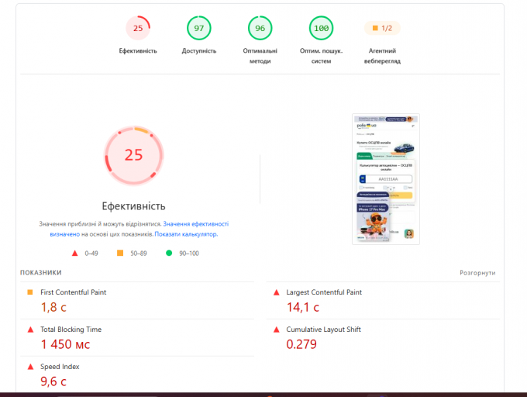Open the Агентний вебперегляд 1/2 badge
Screen dimensions: 527x397
tap(383, 28)
